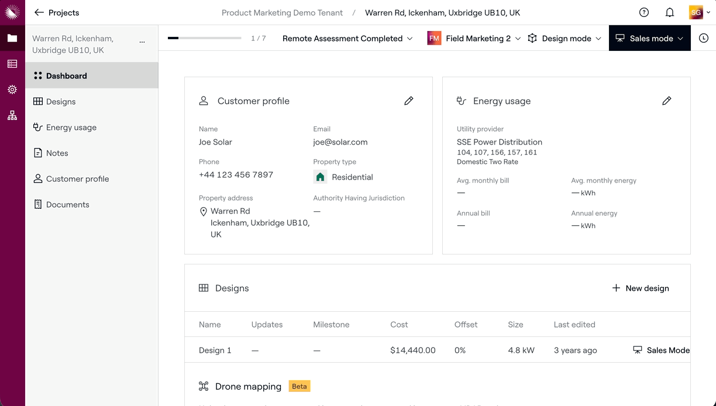Select Designs in the sidebar

[61, 102]
